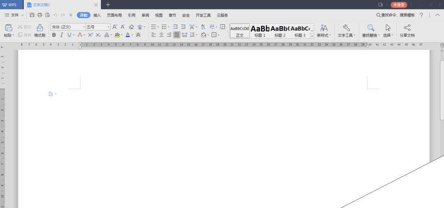
Task: Open line spacing dropdown
Action: [x=197, y=35]
